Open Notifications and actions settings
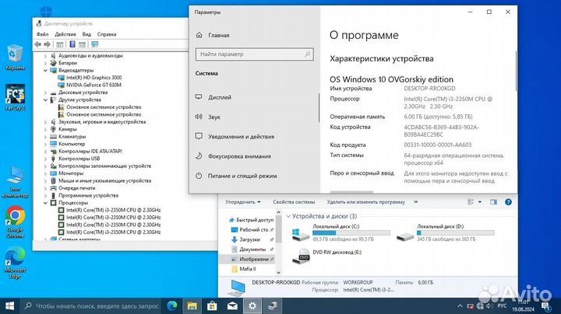Viewport: 561px width, 314px height. [241, 136]
